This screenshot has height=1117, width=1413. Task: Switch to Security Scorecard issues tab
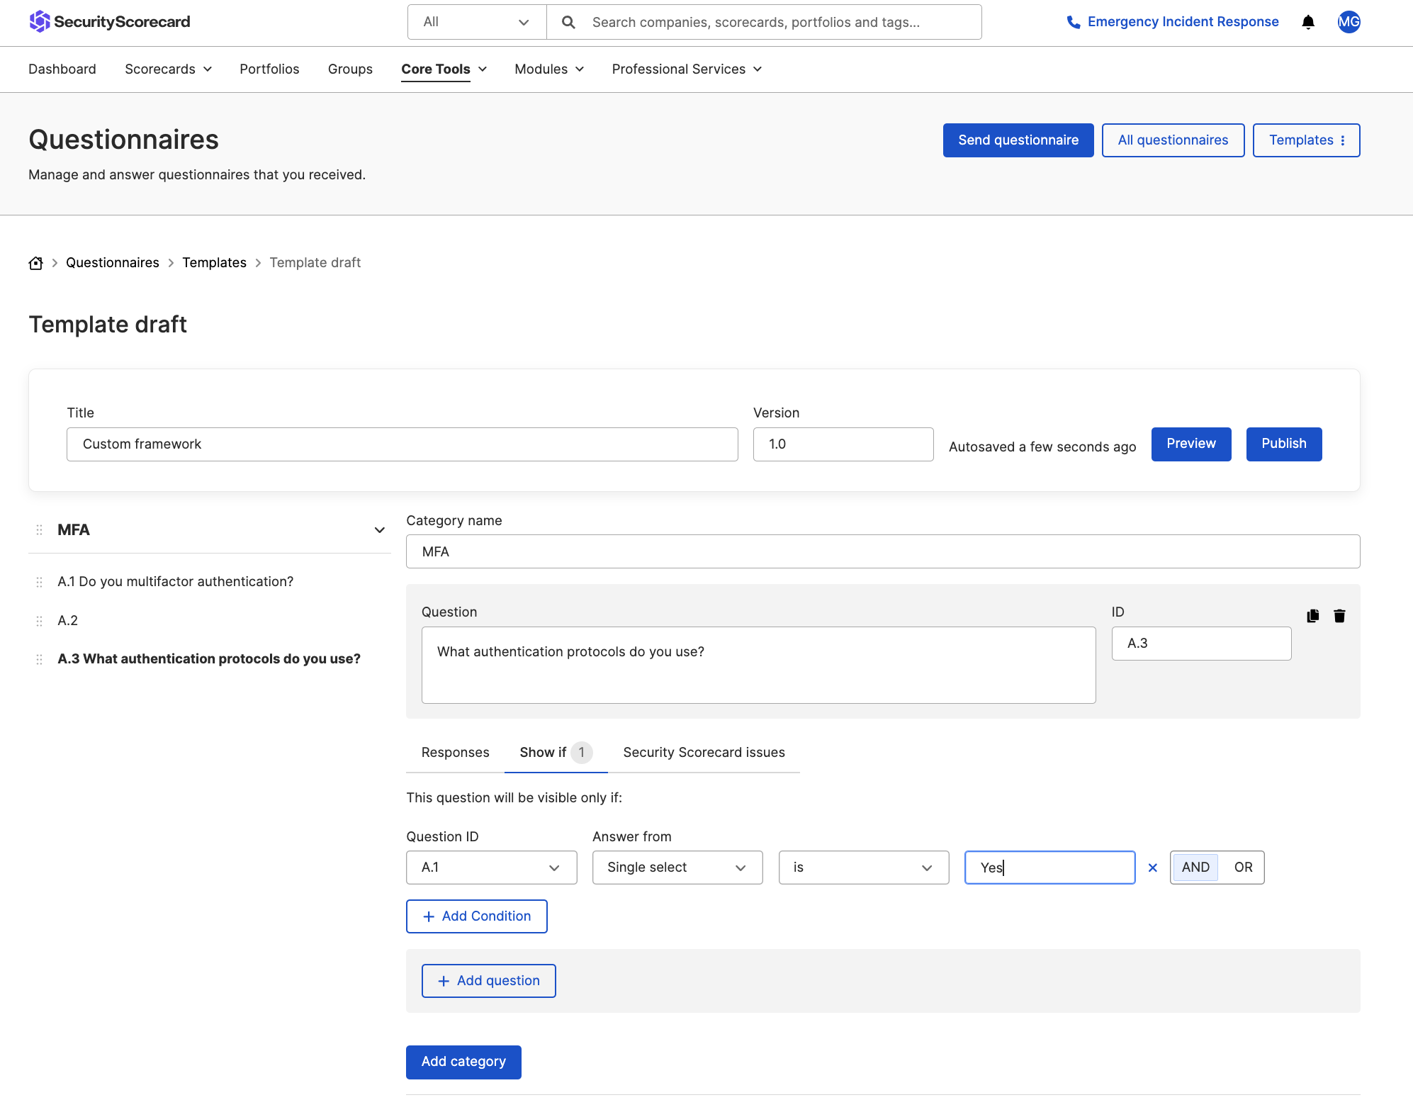704,753
